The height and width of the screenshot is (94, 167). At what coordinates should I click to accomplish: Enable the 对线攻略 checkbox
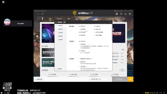coord(79,67)
